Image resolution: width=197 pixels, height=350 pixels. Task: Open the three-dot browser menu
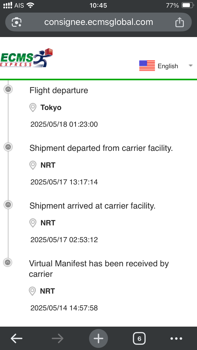click(x=176, y=339)
